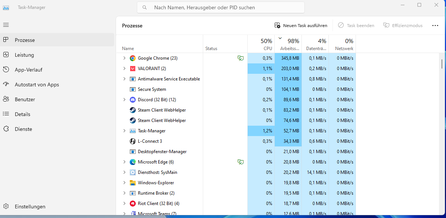Viewport: 446px width, 218px height.
Task: Click Neuen Task ausführen button
Action: 301,26
